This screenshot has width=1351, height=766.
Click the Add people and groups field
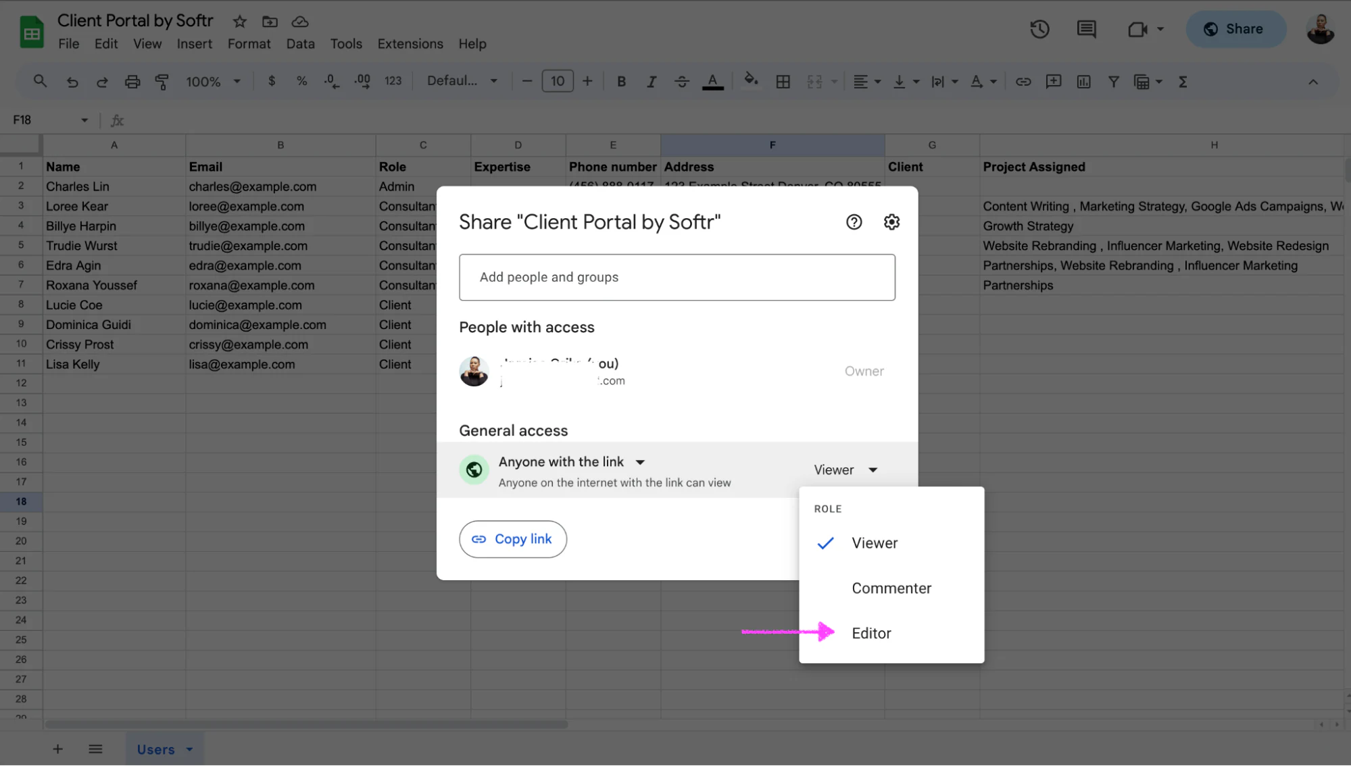click(x=677, y=278)
